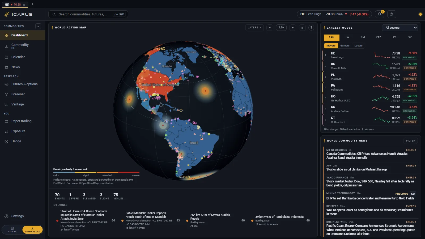
Task: Show only Losers
Action: coord(358,46)
